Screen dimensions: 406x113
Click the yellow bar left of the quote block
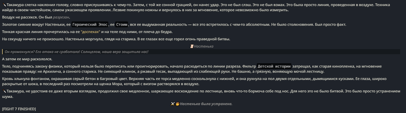pos(2,52)
